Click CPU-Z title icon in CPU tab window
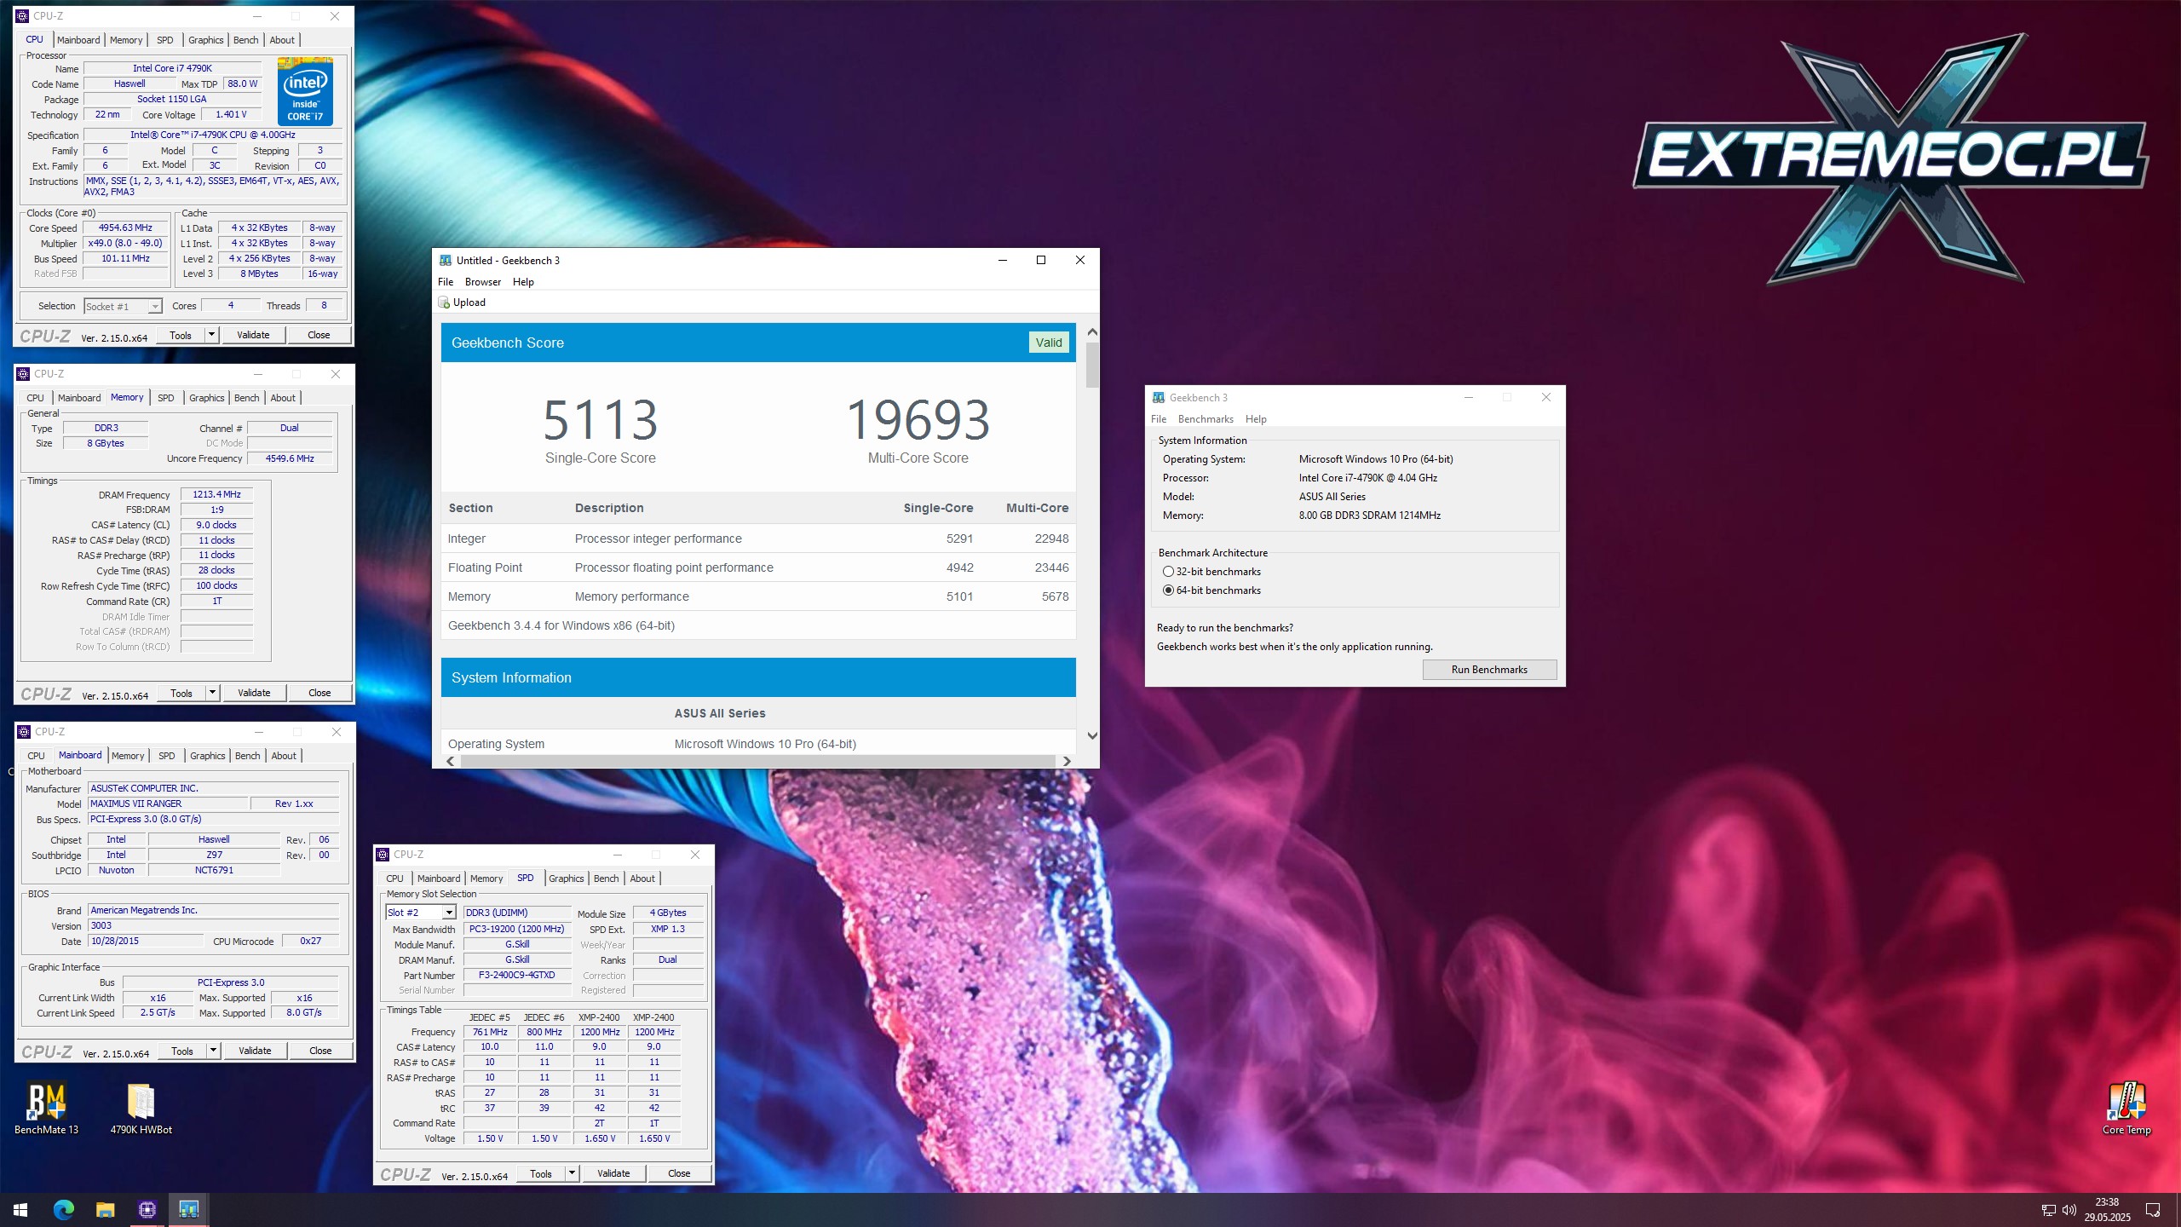This screenshot has width=2181, height=1227. pos(22,16)
